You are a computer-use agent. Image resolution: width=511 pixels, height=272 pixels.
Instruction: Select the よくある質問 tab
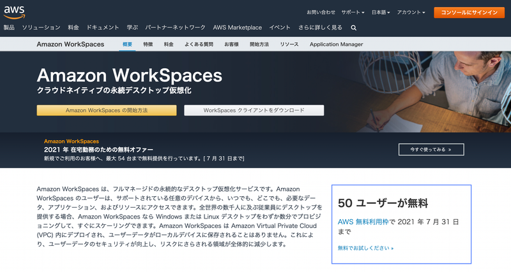[x=199, y=44]
